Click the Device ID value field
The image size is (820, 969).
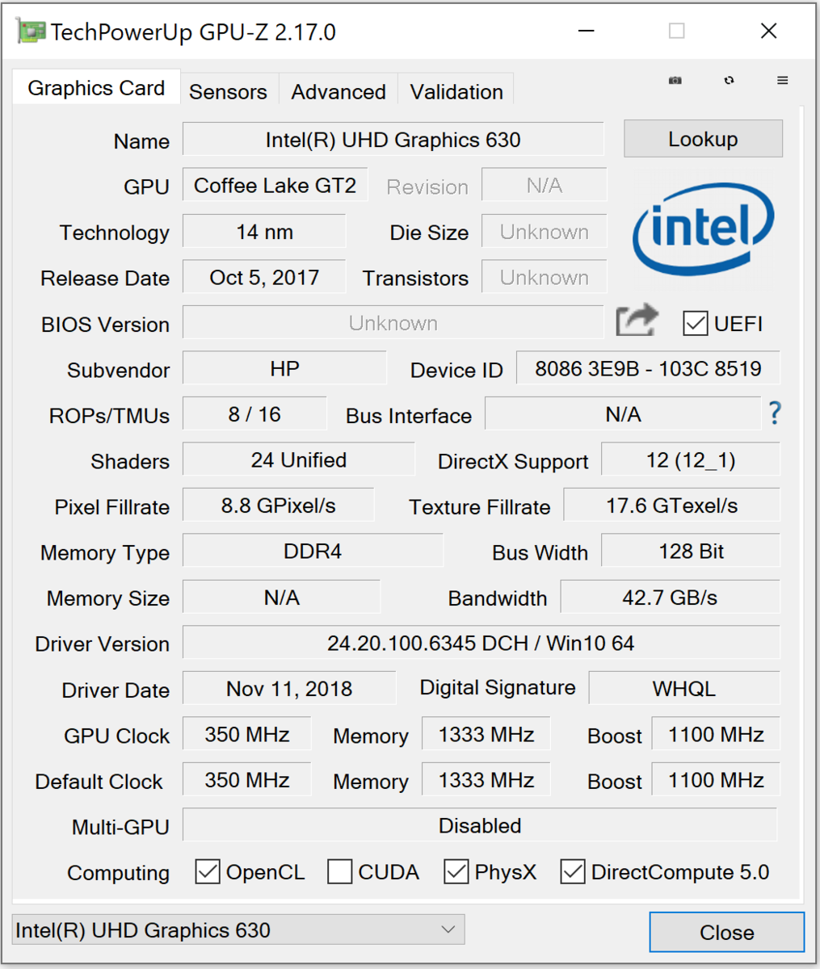(648, 369)
